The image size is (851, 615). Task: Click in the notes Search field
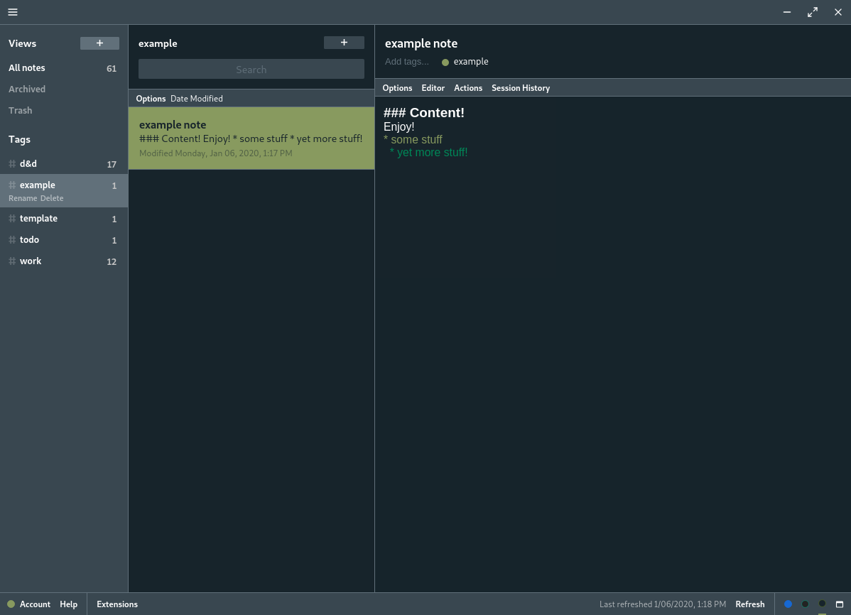tap(251, 70)
